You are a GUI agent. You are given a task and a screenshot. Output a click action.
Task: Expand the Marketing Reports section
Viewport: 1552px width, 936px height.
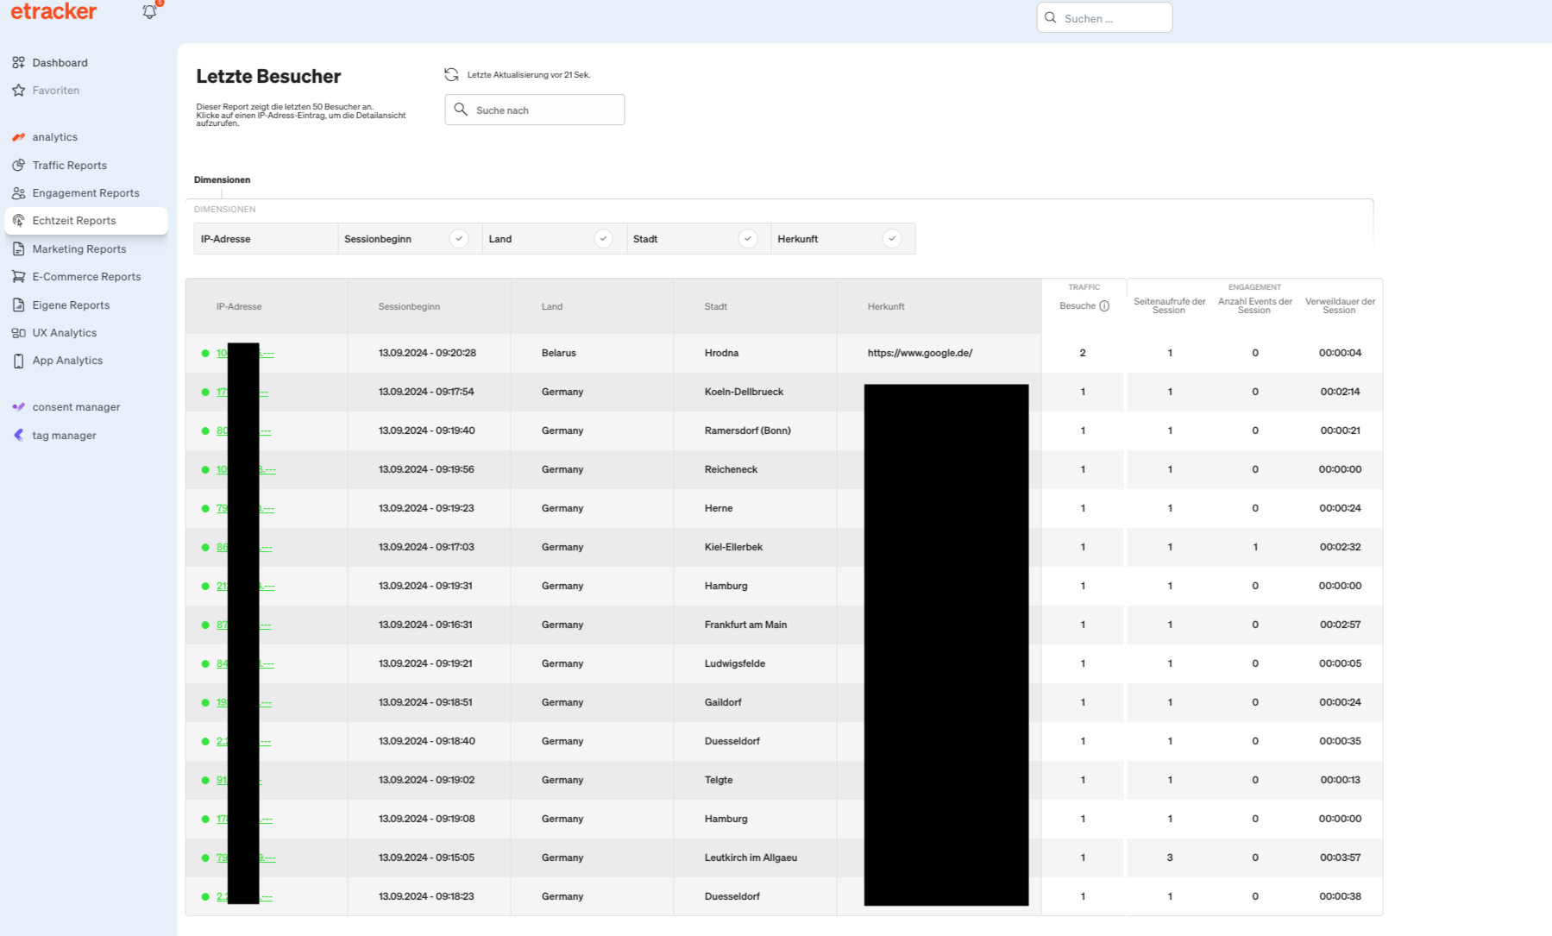click(x=79, y=249)
